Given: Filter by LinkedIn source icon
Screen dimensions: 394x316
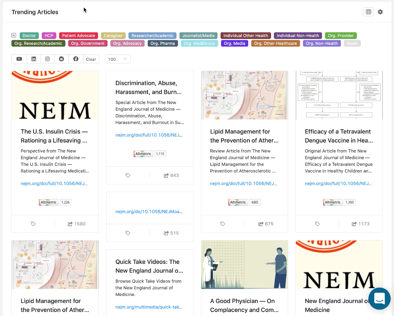Looking at the screenshot, I should pyautogui.click(x=33, y=59).
